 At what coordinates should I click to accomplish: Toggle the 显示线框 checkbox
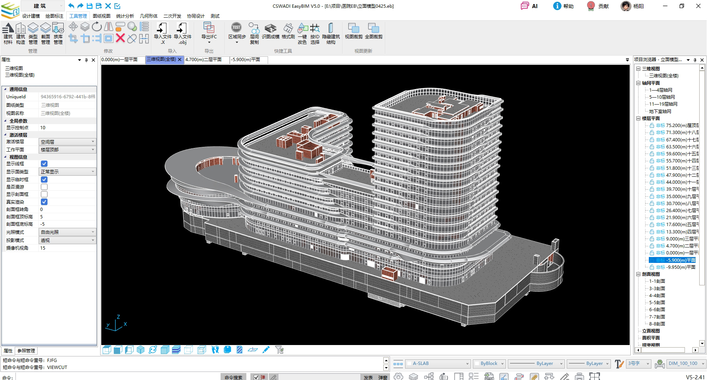pos(44,164)
